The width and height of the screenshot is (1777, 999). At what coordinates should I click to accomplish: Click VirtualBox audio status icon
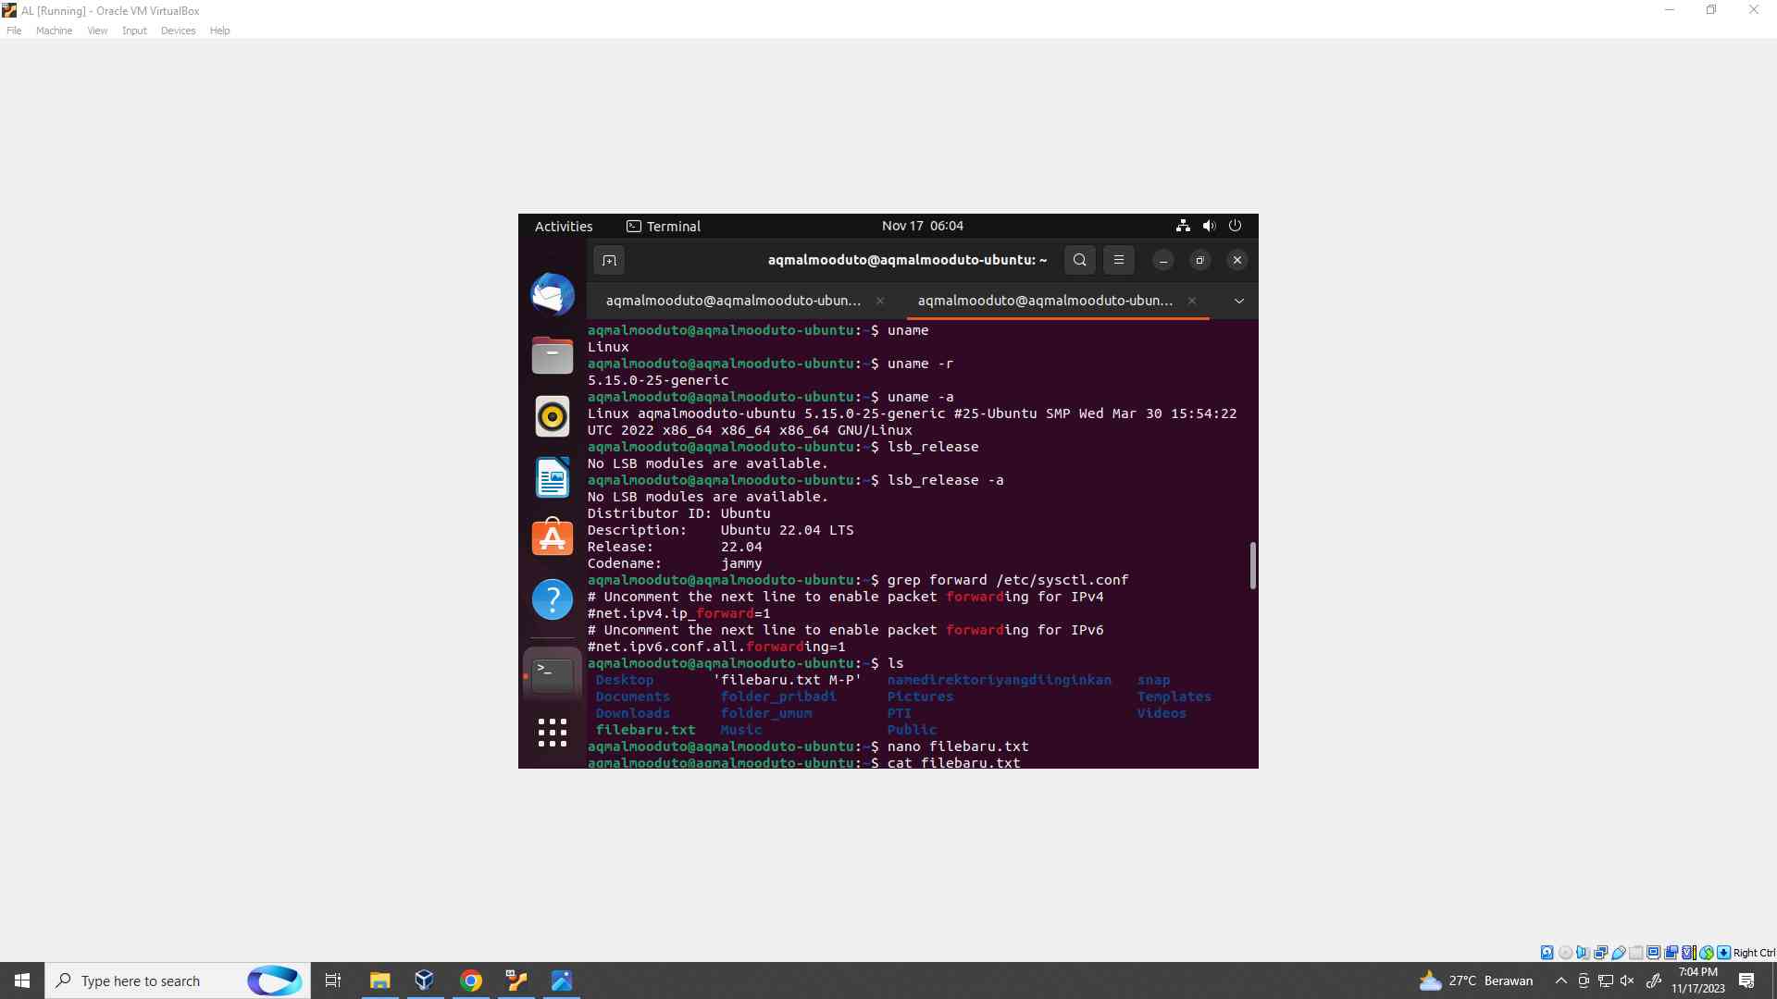point(1583,953)
